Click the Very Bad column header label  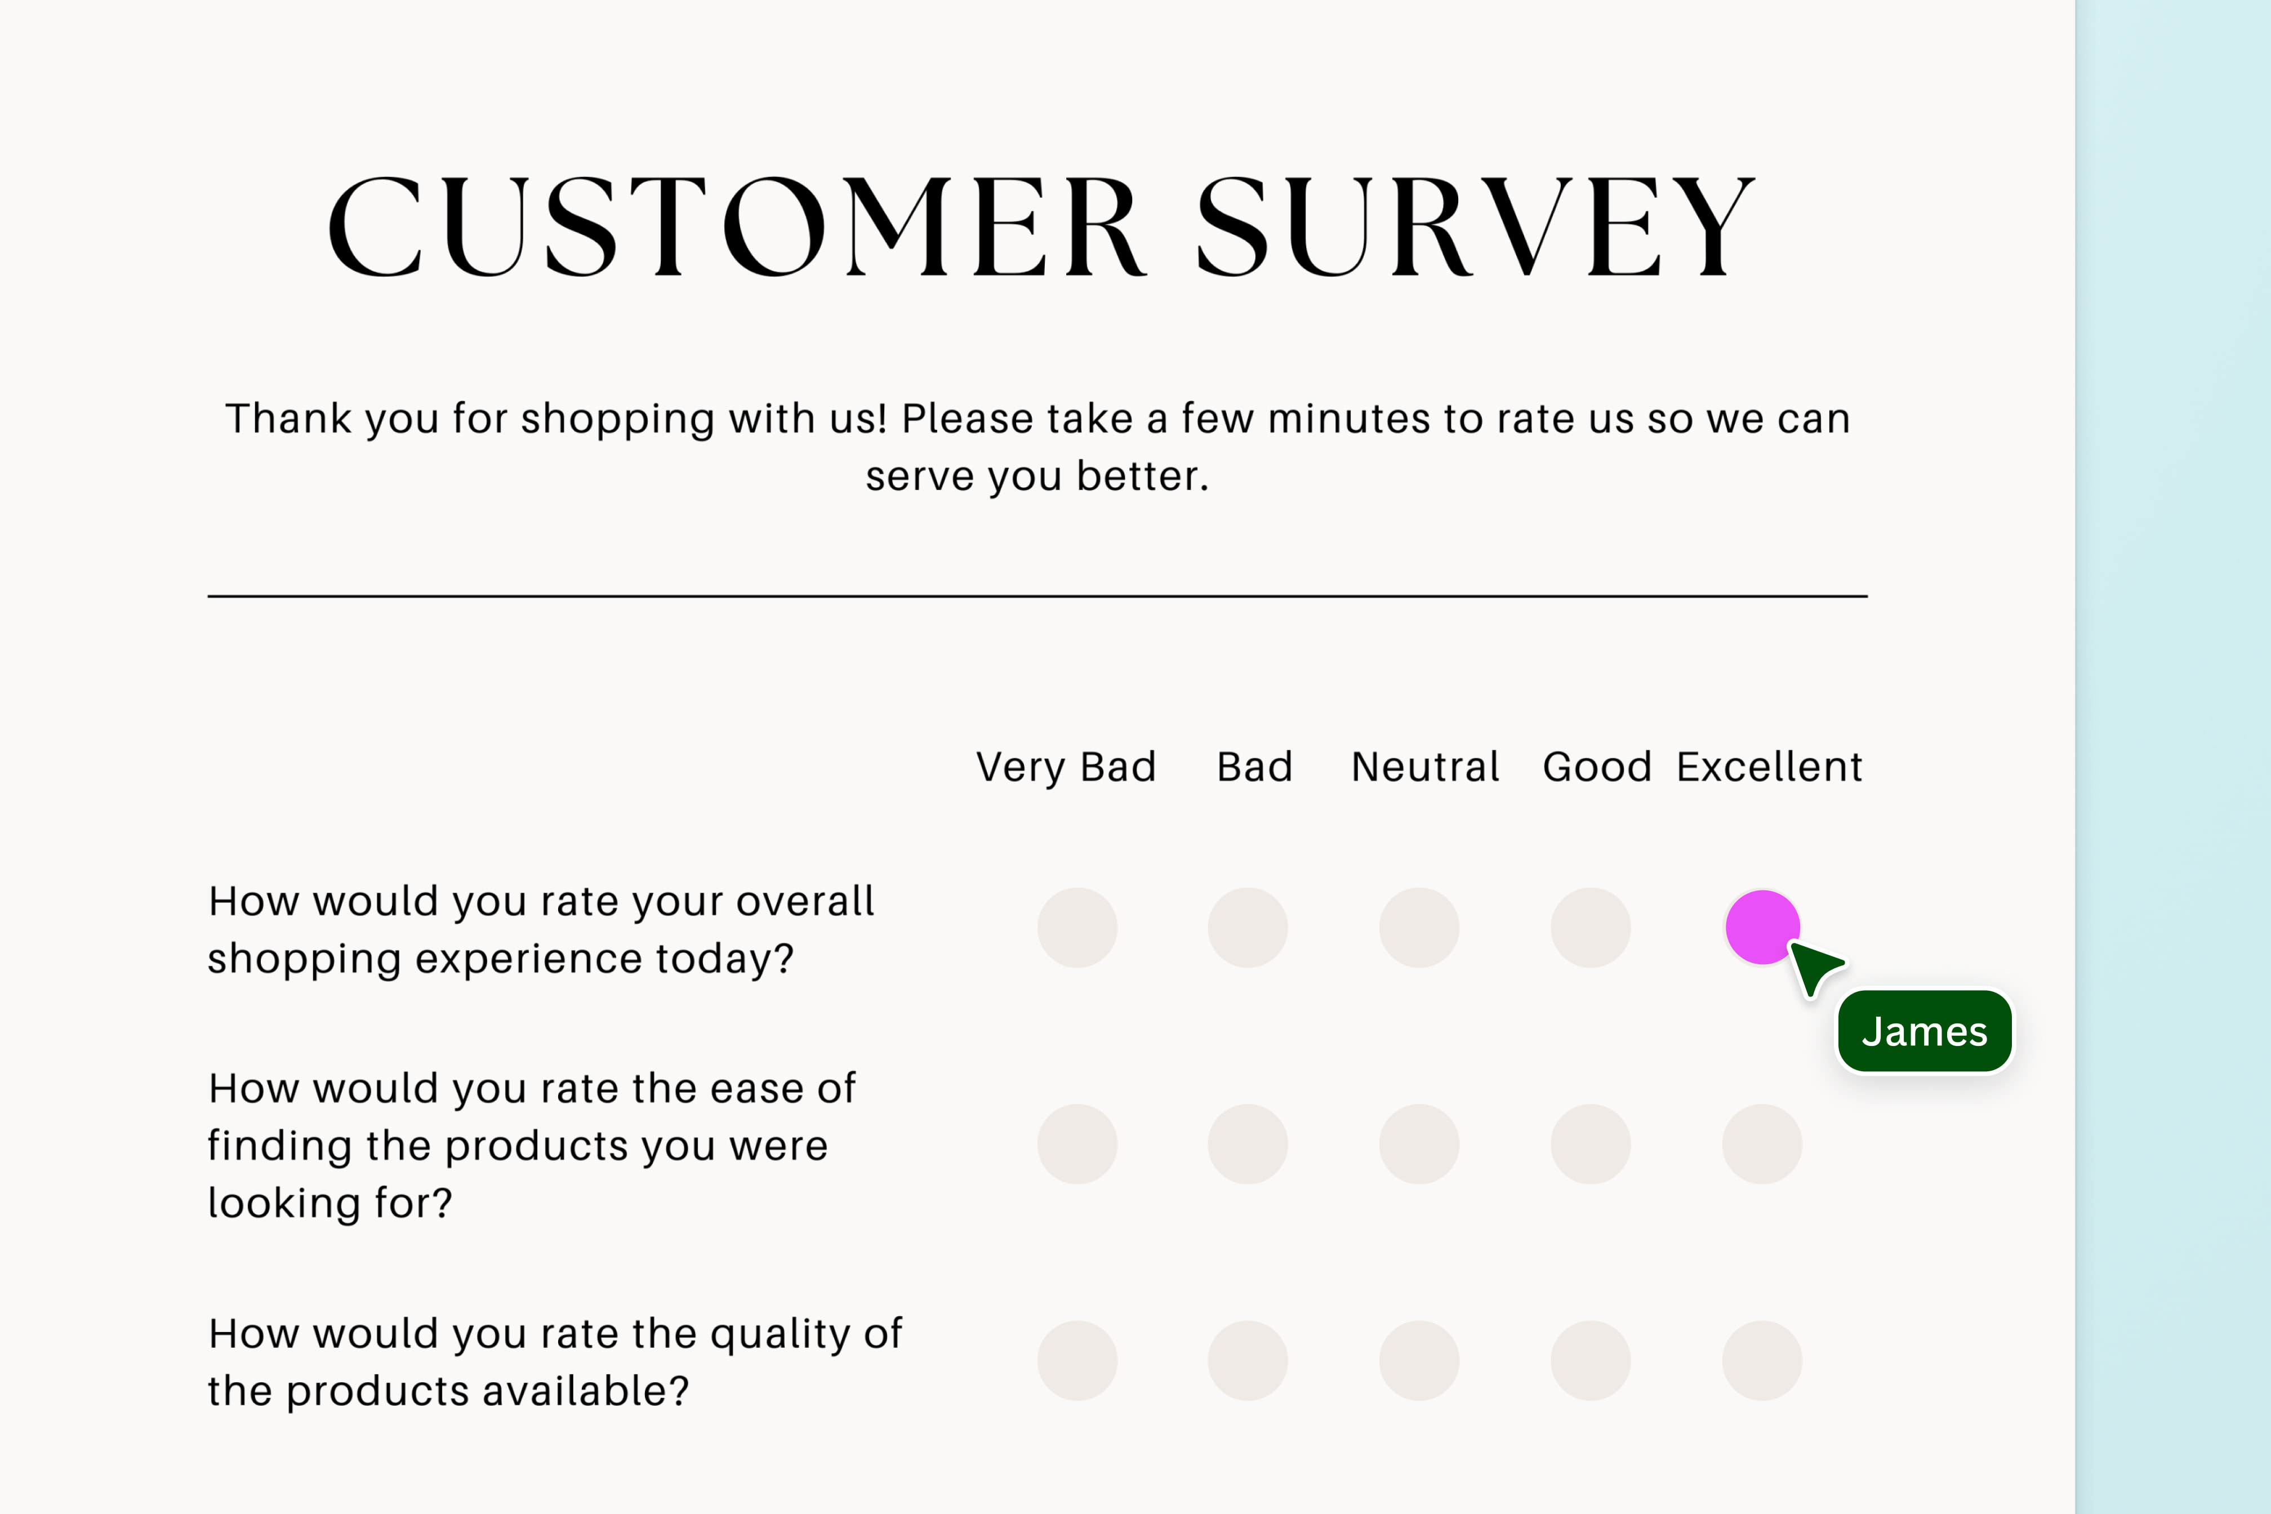[1066, 767]
